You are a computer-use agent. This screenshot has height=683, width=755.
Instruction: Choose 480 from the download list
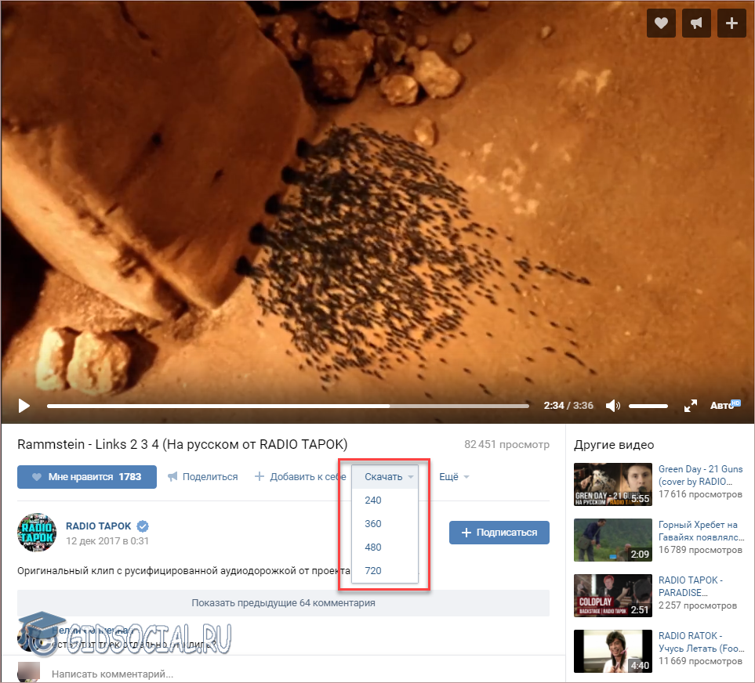(373, 547)
